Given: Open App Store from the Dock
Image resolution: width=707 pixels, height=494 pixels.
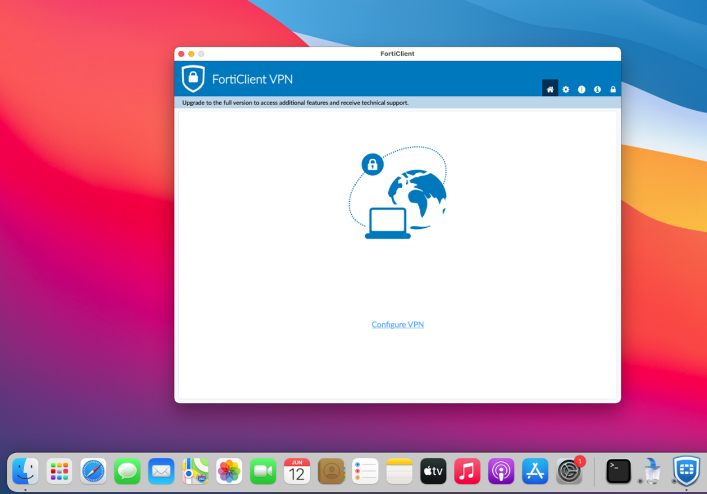Looking at the screenshot, I should point(535,471).
